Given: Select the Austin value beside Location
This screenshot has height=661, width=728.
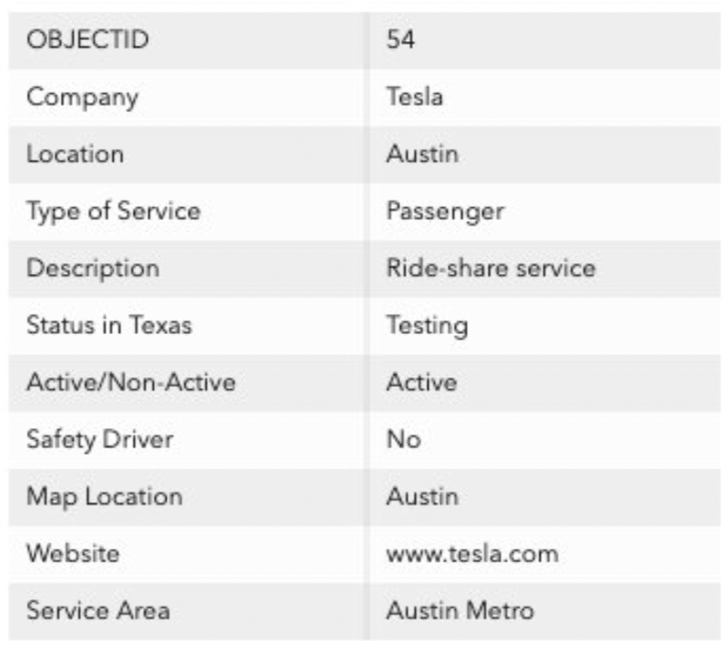Looking at the screenshot, I should (x=422, y=154).
